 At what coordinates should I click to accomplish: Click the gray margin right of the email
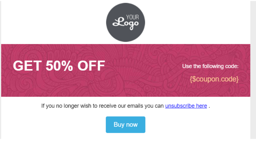253,70
